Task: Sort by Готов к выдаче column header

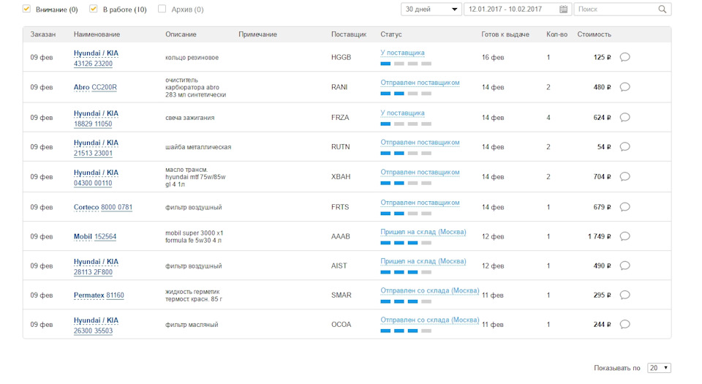Action: pos(505,34)
